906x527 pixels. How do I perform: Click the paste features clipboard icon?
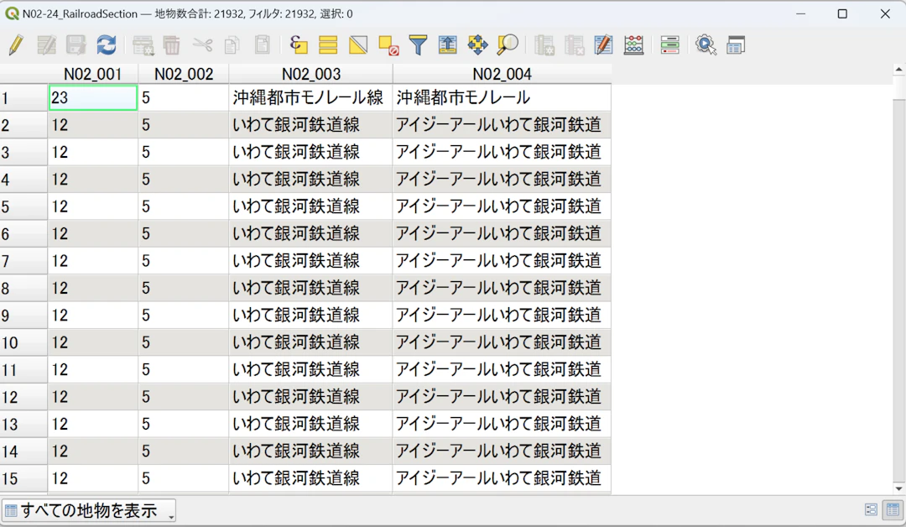pyautogui.click(x=263, y=44)
